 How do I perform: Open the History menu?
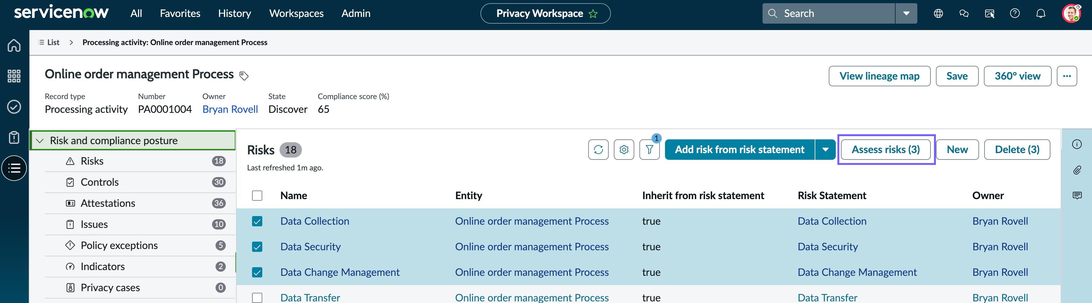(234, 13)
